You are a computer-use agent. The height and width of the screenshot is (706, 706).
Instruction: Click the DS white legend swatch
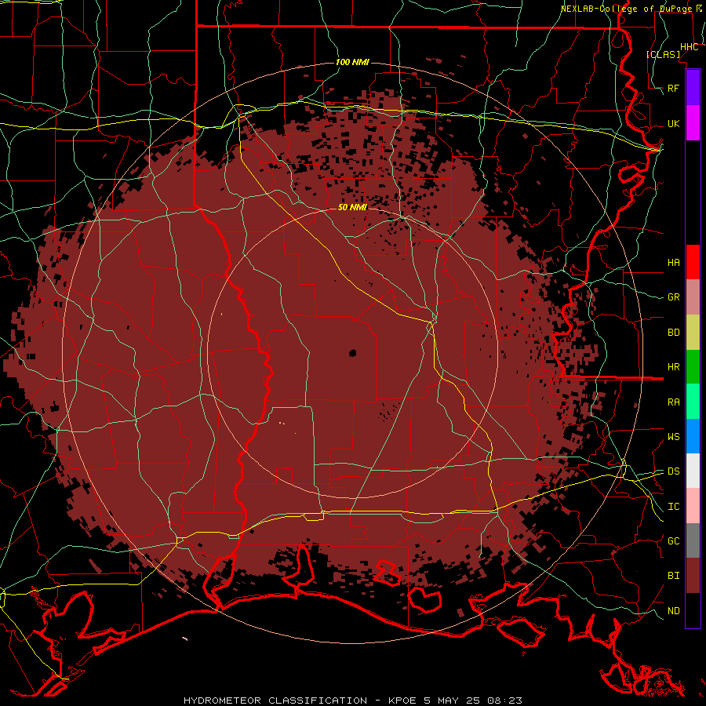point(693,471)
